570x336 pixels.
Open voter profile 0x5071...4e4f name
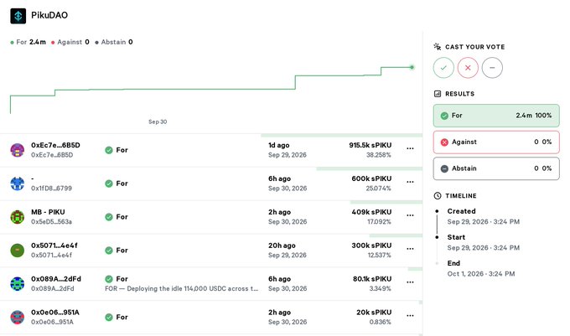click(54, 246)
